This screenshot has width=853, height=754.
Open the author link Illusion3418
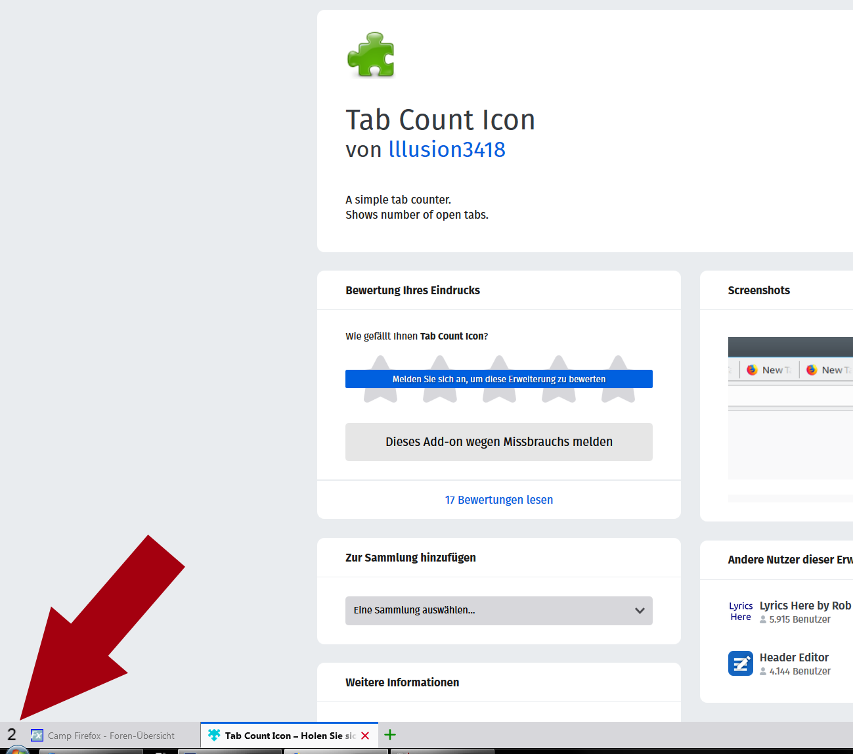tap(447, 150)
